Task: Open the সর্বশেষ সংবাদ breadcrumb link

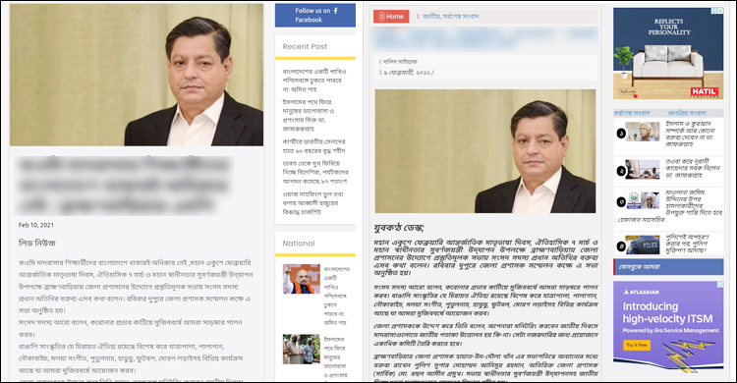Action: point(460,17)
